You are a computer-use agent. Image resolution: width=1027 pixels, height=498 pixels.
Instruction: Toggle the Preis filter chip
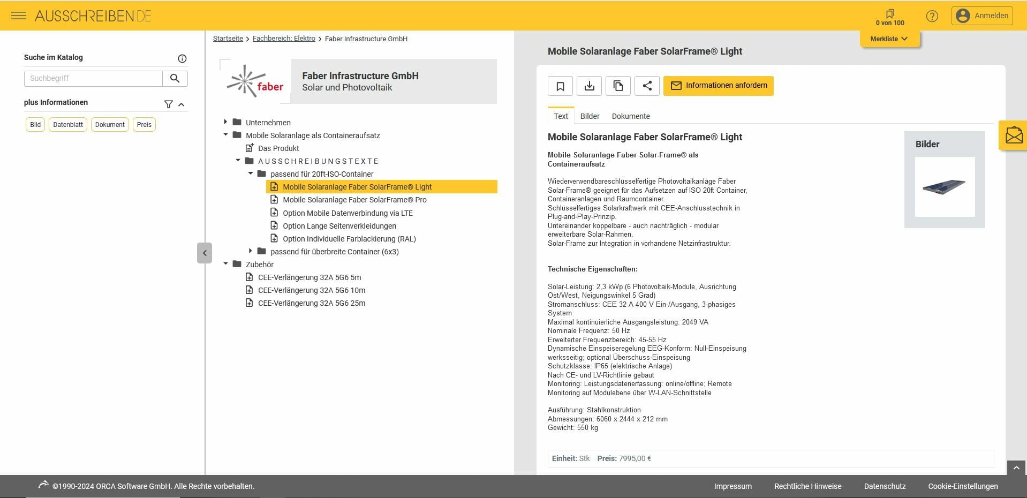point(144,125)
